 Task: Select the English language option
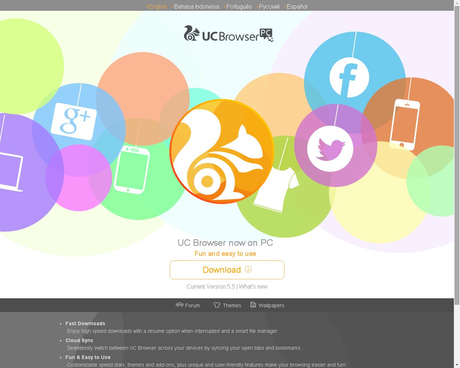coord(158,6)
